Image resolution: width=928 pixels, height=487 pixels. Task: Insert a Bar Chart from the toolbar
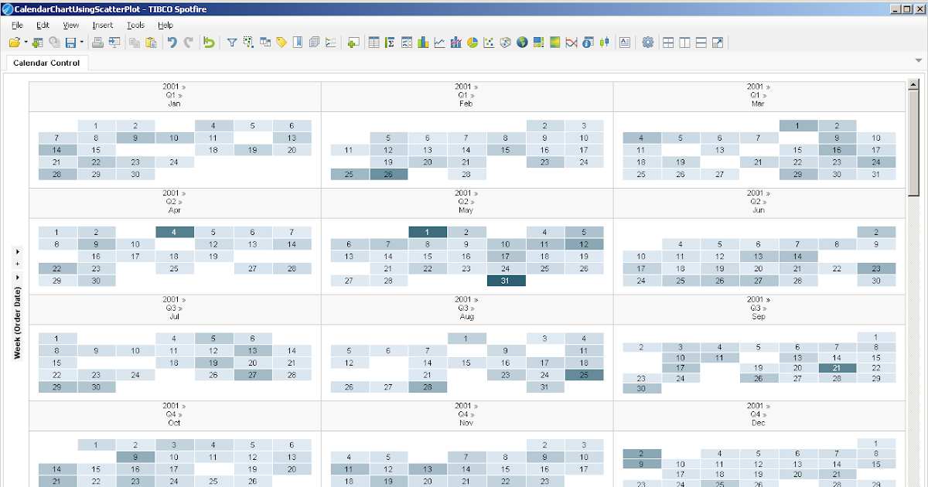tap(422, 43)
